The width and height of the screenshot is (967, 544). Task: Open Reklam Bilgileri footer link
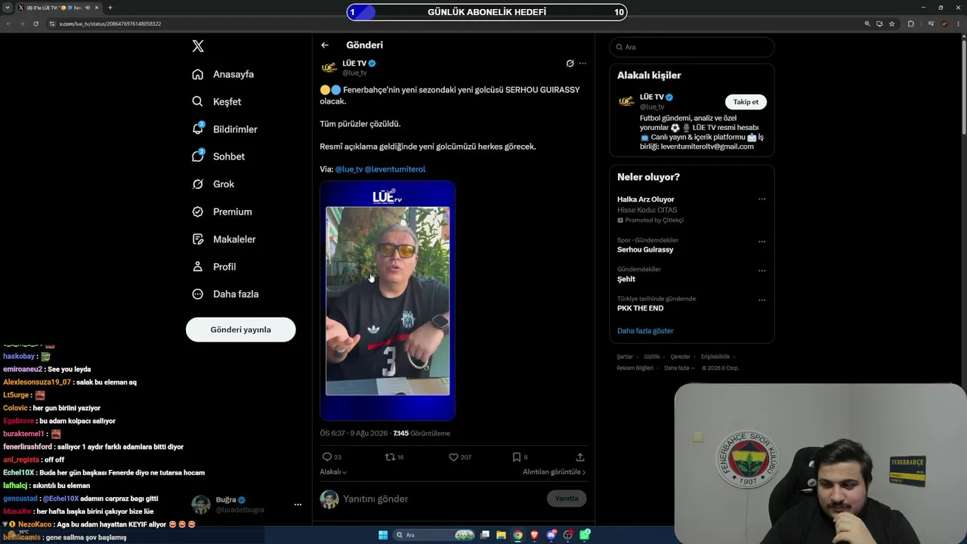(x=635, y=368)
